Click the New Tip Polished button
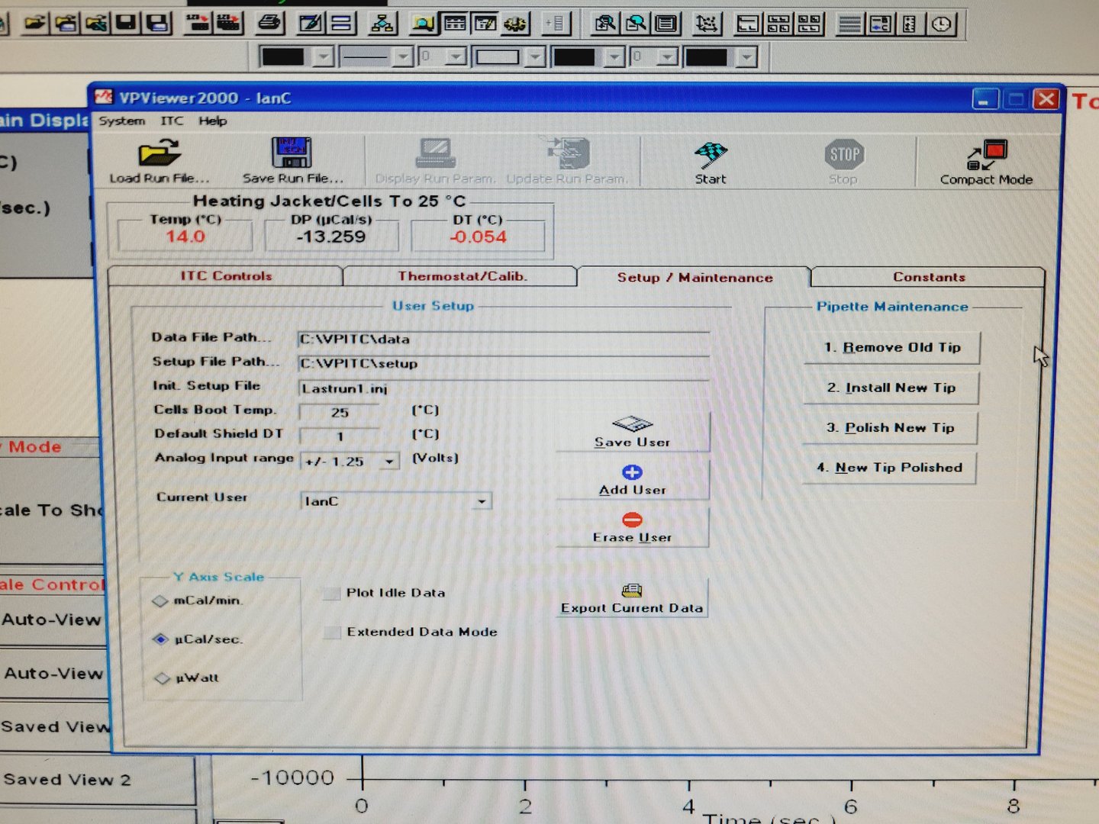Screen dimensions: 1099x824 890,468
